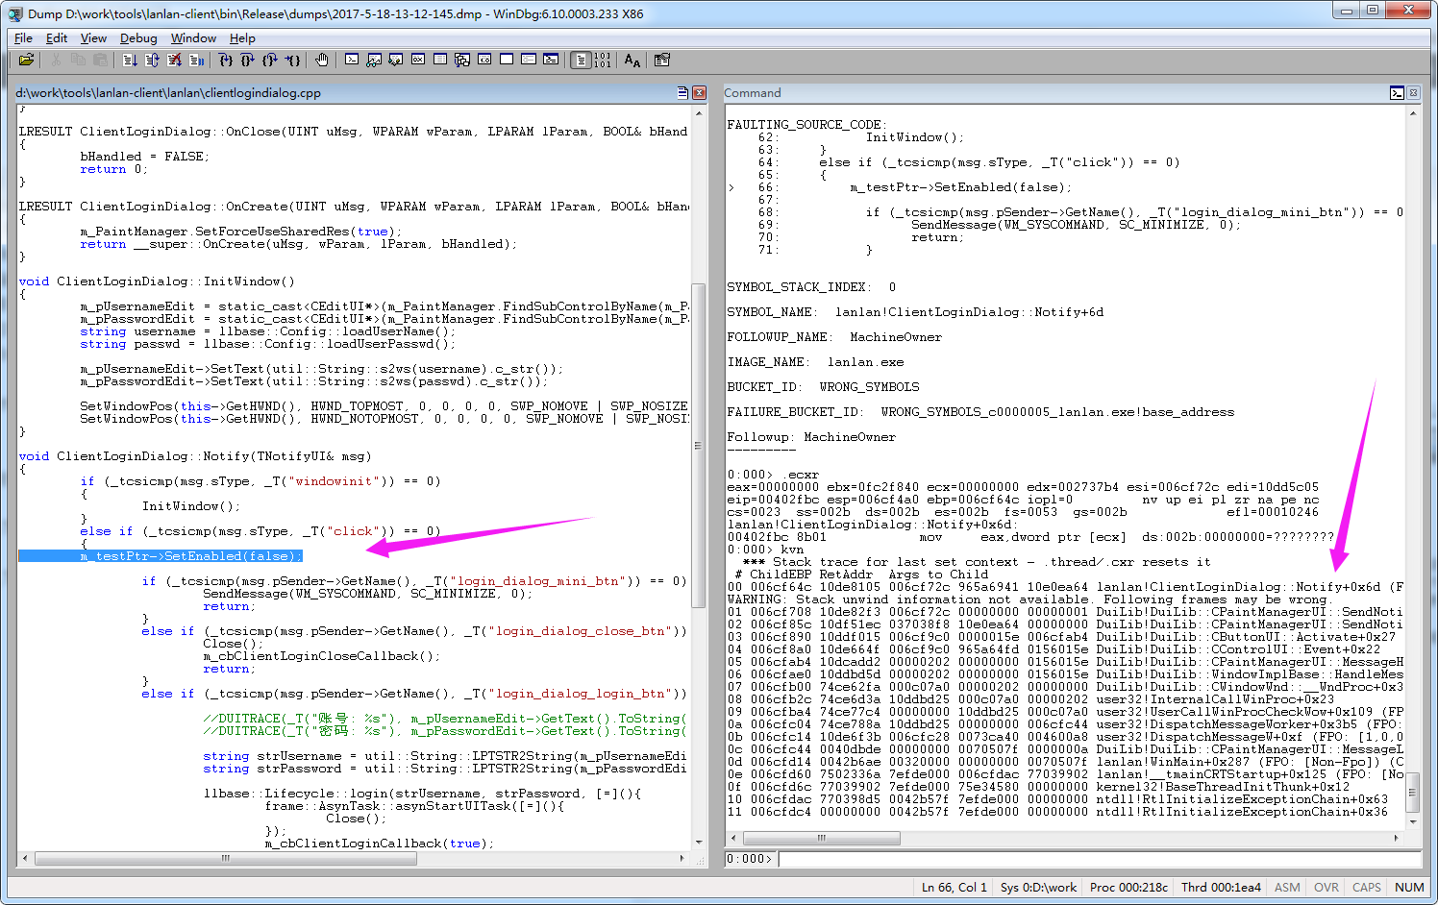Open the Call Stack window icon

[x=462, y=60]
